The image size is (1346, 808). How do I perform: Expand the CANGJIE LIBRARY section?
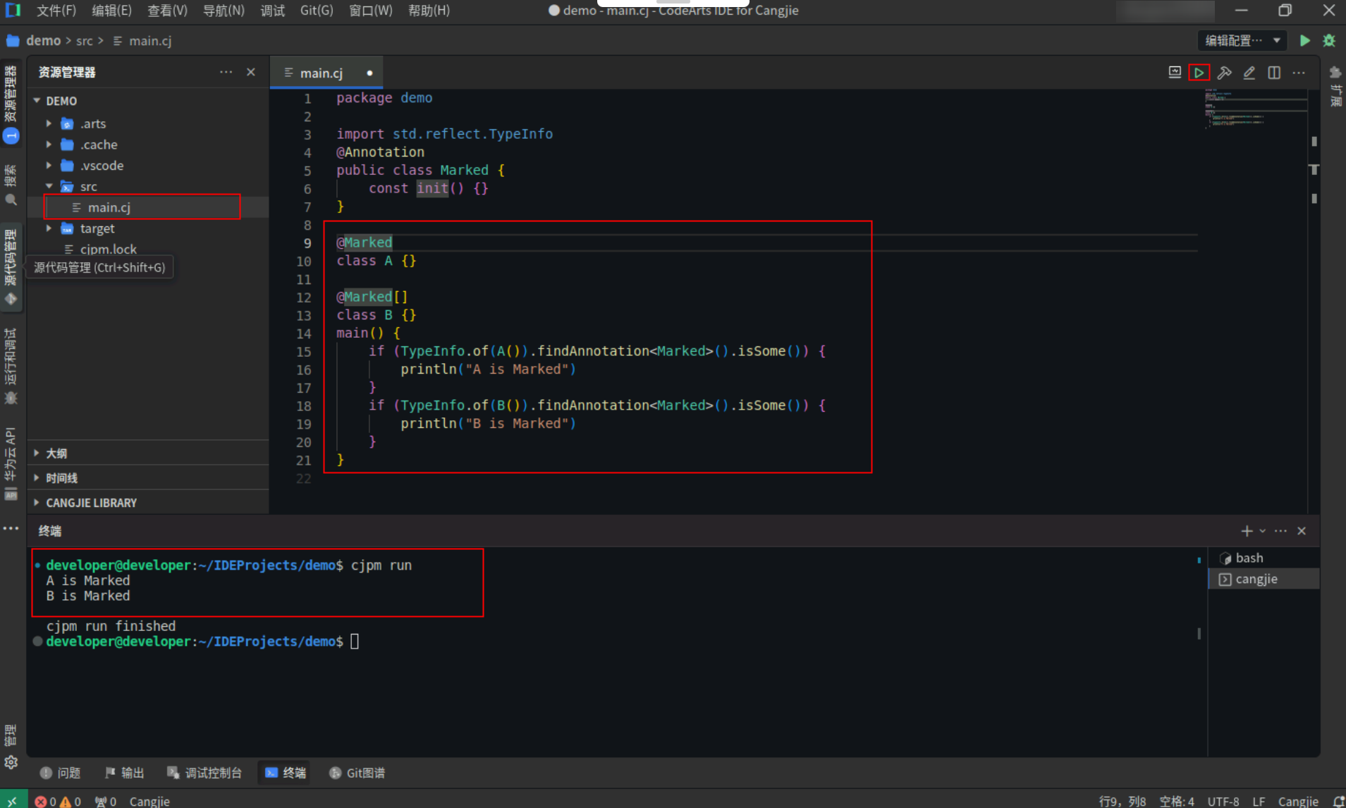coord(148,503)
